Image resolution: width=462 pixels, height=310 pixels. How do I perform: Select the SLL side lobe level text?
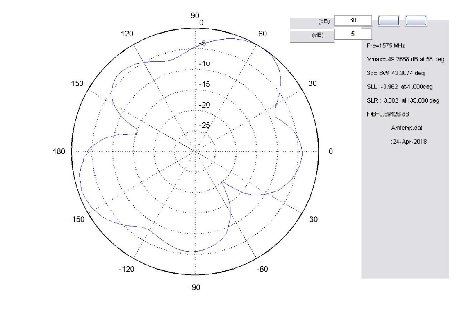tap(400, 87)
